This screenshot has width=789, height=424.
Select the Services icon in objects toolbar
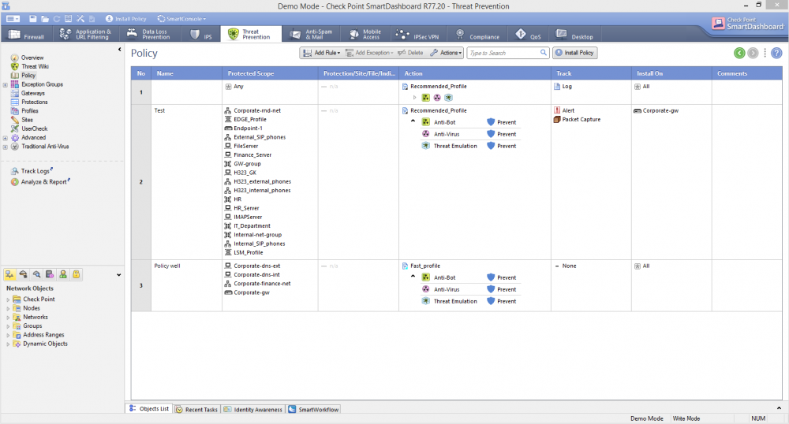[23, 274]
